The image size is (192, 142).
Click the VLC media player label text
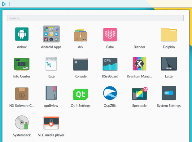pos(51,135)
